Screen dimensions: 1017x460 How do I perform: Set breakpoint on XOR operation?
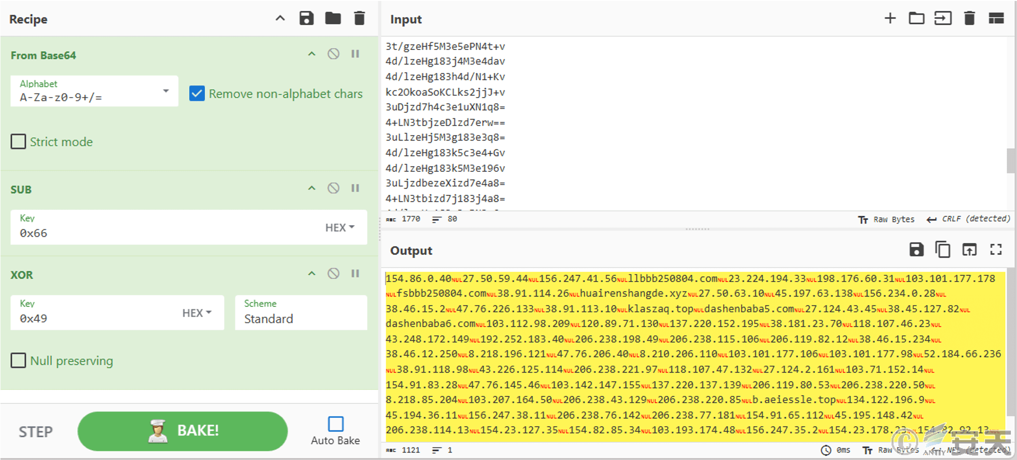coord(355,274)
